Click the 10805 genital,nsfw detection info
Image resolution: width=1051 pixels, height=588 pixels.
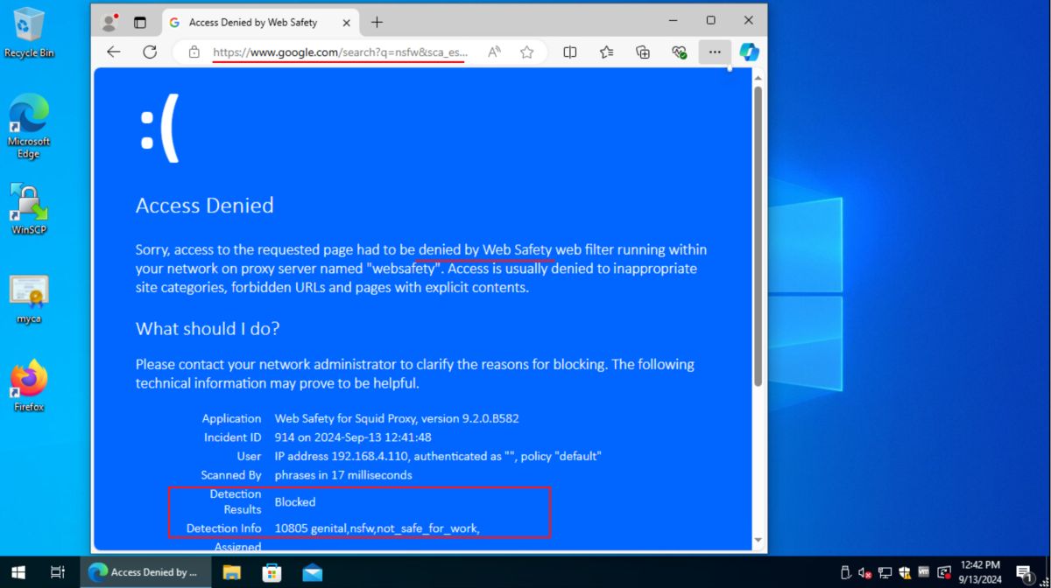click(377, 528)
